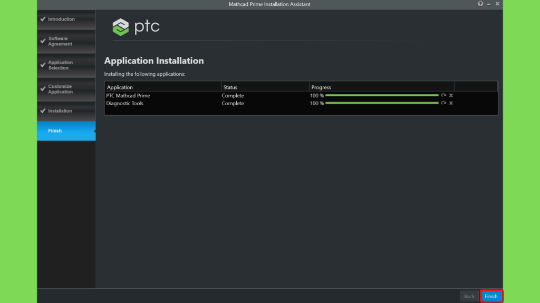Image resolution: width=540 pixels, height=303 pixels.
Task: Open the Customize Application step
Action: point(66,89)
